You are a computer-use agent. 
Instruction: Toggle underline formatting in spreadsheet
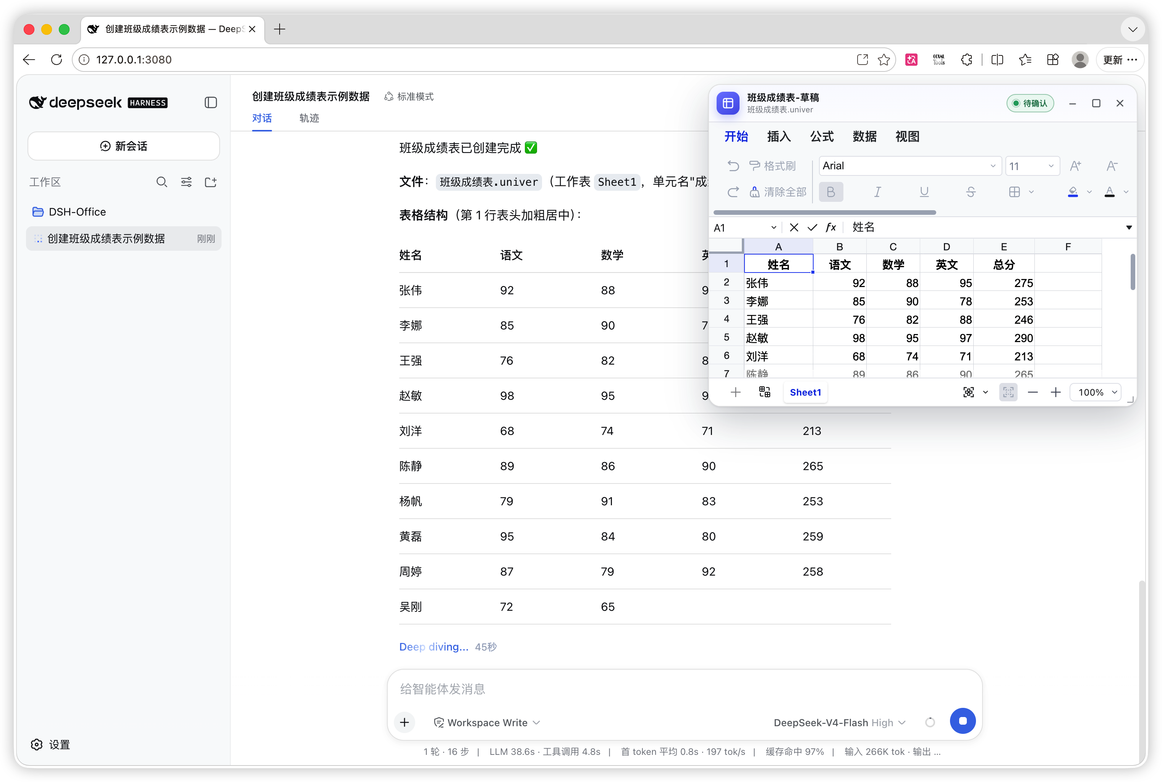(924, 192)
